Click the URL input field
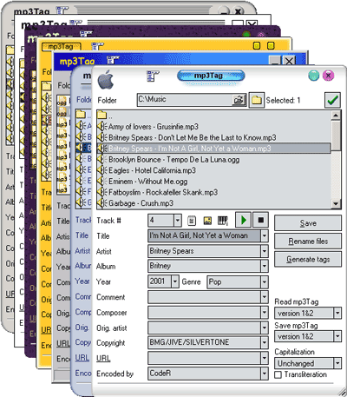The height and width of the screenshot is (397, 347). tap(204, 359)
